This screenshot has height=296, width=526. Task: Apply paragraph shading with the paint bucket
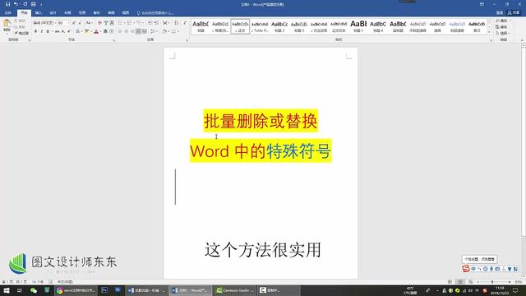coord(165,31)
